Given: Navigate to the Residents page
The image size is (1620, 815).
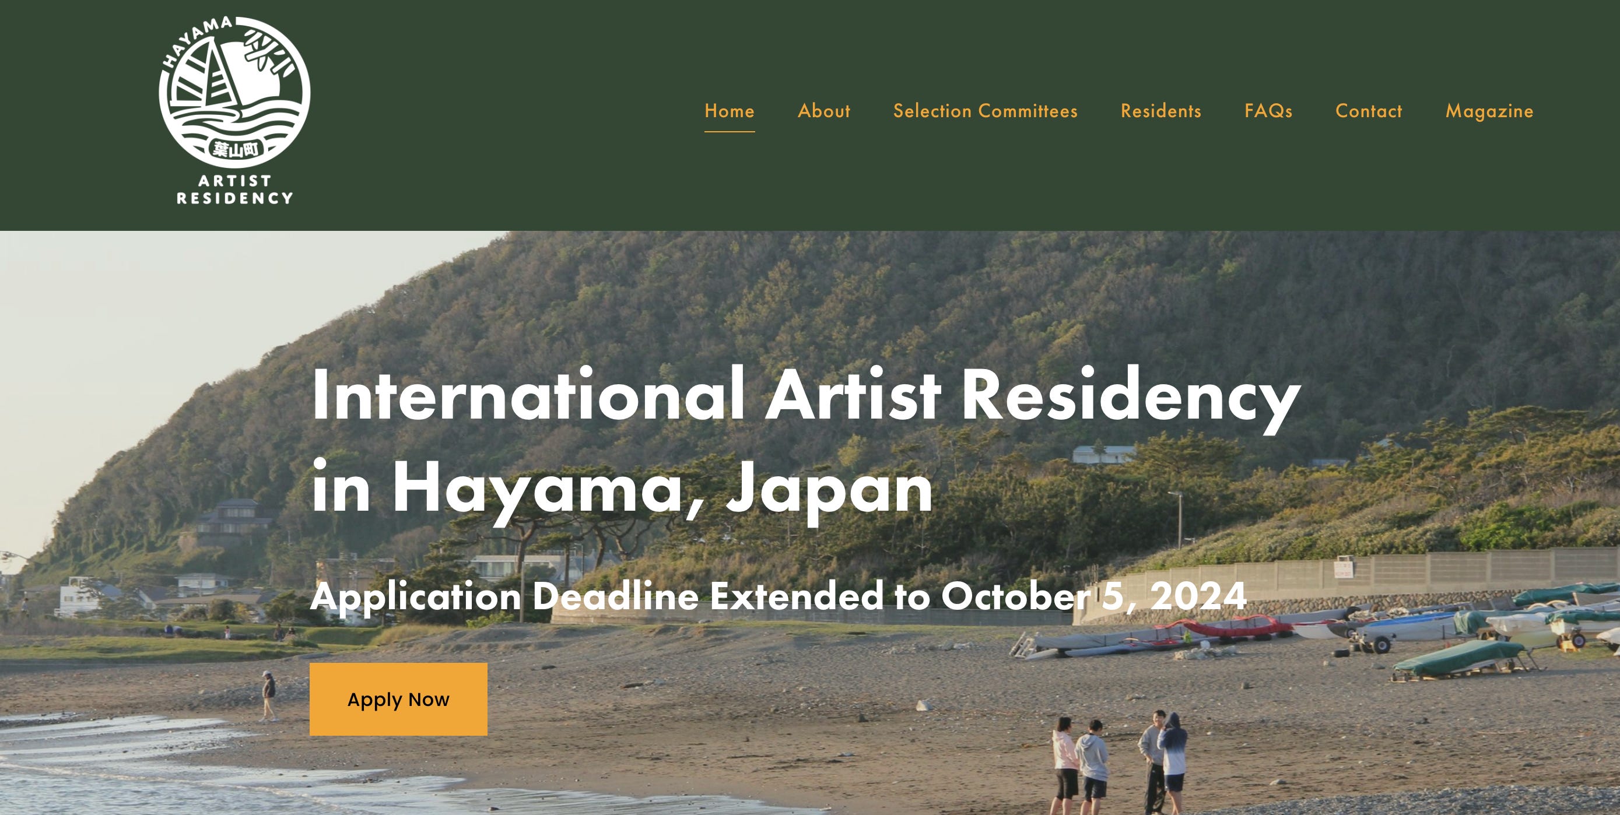Looking at the screenshot, I should coord(1160,111).
